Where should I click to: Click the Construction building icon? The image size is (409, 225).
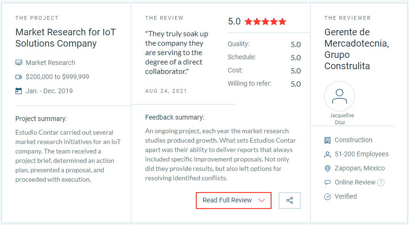tap(328, 140)
